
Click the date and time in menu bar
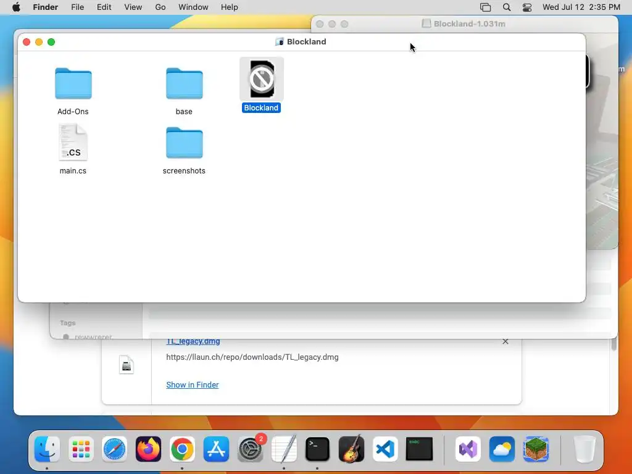pos(581,7)
